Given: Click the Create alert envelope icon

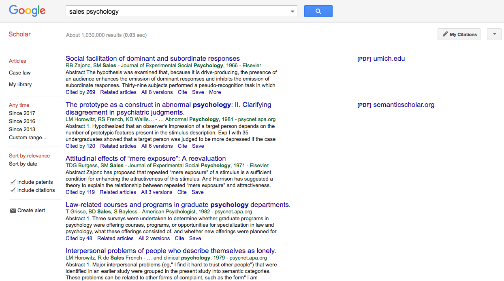Looking at the screenshot, I should (x=13, y=211).
